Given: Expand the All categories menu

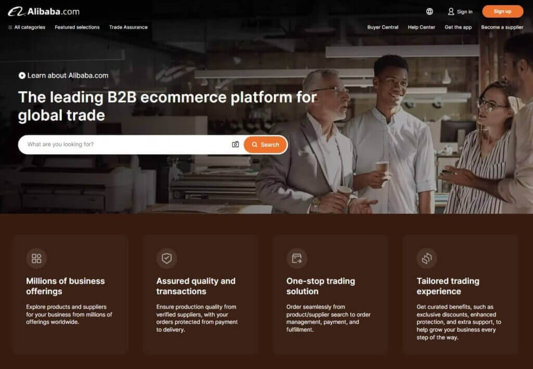Looking at the screenshot, I should click(27, 27).
